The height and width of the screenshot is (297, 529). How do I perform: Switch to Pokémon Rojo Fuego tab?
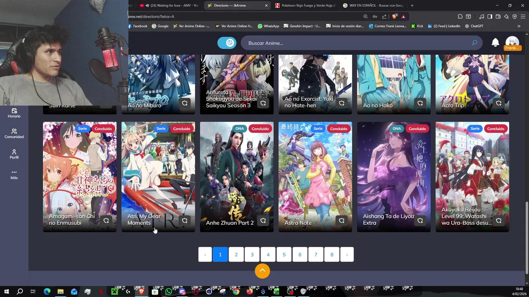point(305,5)
